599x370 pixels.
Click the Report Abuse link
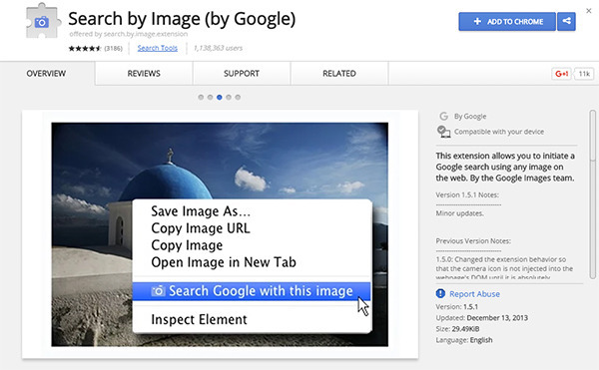click(x=474, y=294)
